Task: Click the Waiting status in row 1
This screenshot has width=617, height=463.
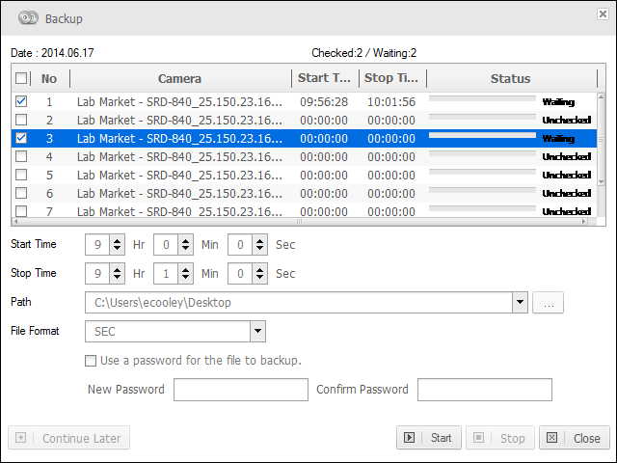Action: pyautogui.click(x=558, y=102)
